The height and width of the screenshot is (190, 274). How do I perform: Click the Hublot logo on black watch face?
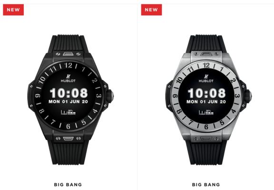pos(68,78)
